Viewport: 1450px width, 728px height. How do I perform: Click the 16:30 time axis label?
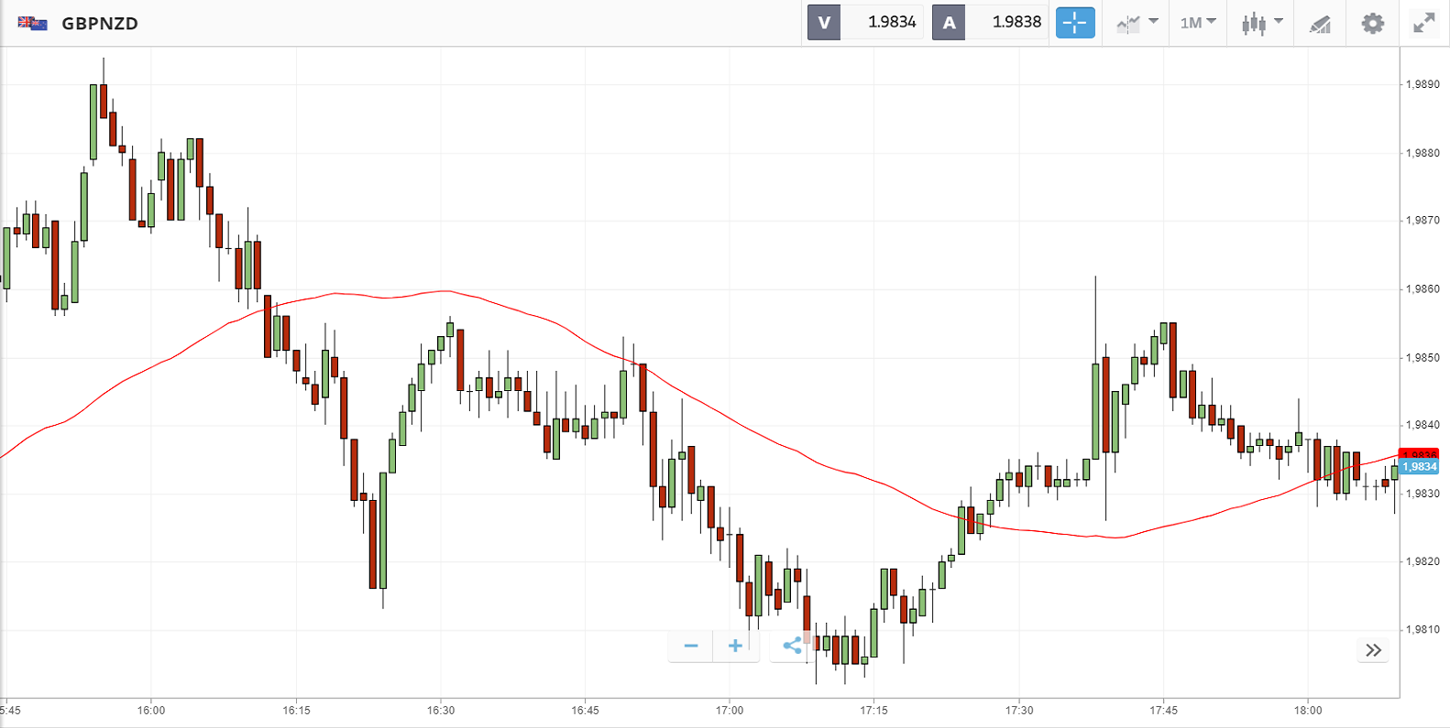(x=441, y=711)
